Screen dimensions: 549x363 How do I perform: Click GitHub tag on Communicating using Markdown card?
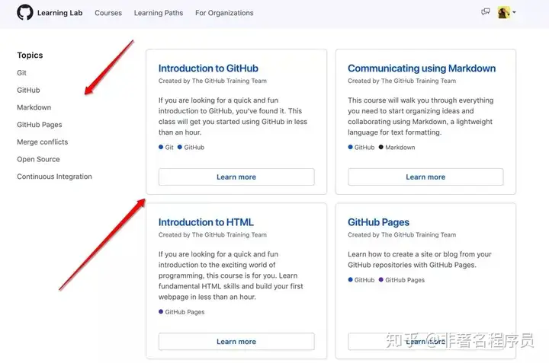[364, 148]
